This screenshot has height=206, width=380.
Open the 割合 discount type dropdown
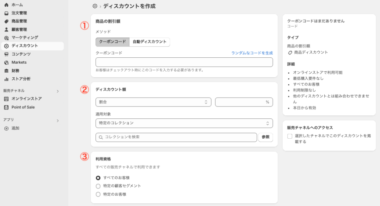click(153, 102)
